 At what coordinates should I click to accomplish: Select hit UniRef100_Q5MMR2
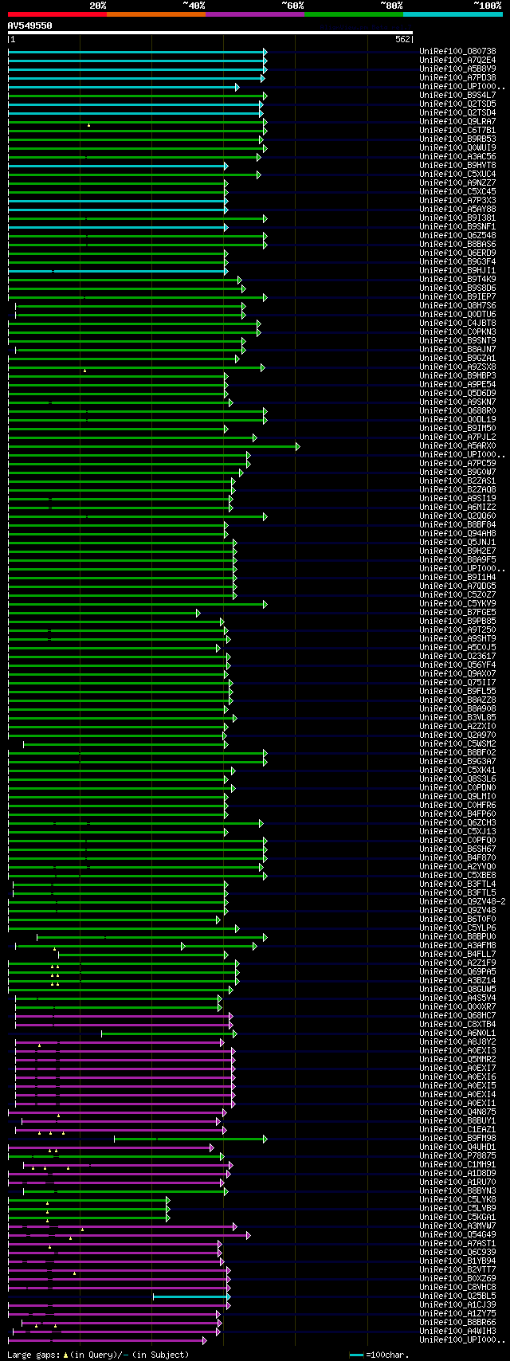(457, 1060)
